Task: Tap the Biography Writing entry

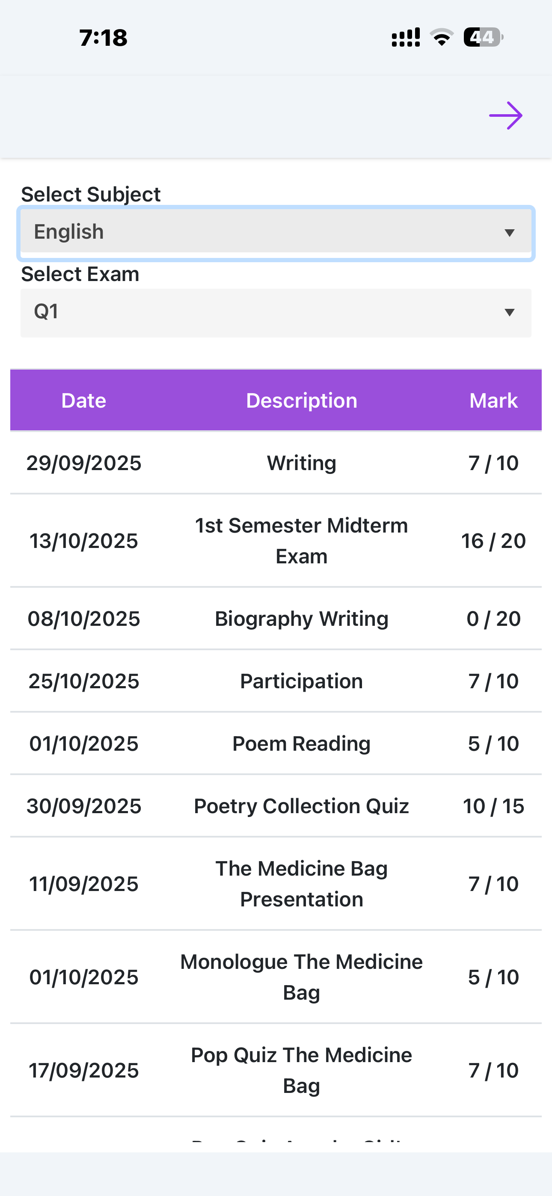Action: pos(302,619)
